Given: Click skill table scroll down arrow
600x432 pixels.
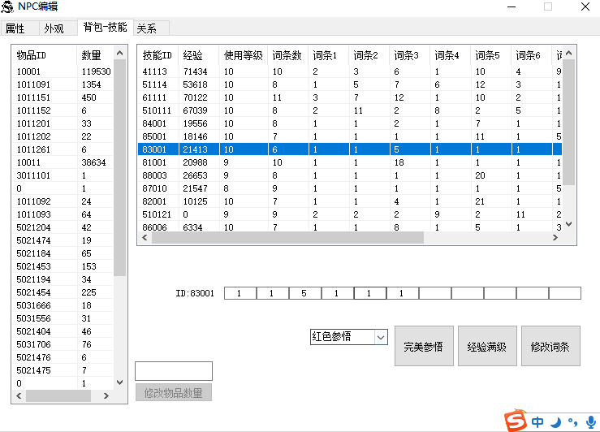Looking at the screenshot, I should 568,224.
